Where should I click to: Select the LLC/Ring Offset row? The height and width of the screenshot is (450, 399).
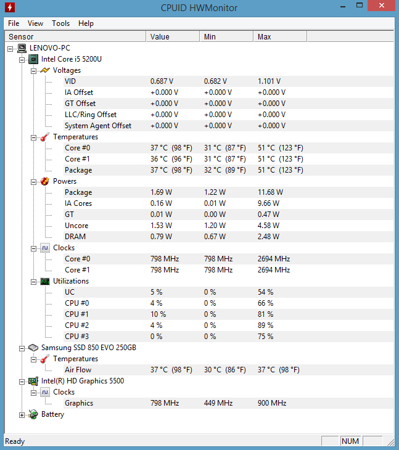(x=229, y=115)
